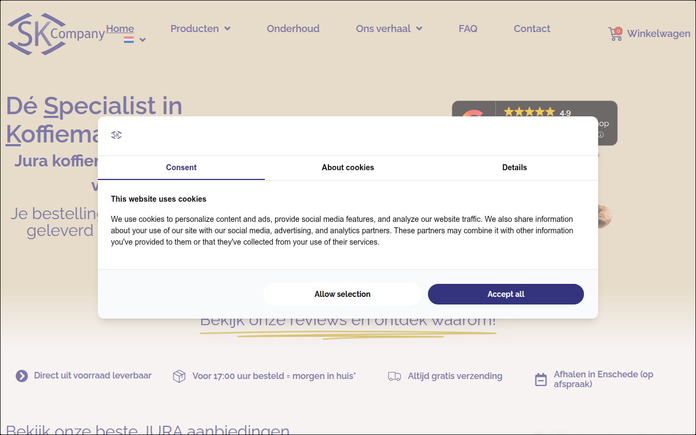This screenshot has width=696, height=435.
Task: Expand the Producten dropdown chevron
Action: click(227, 29)
